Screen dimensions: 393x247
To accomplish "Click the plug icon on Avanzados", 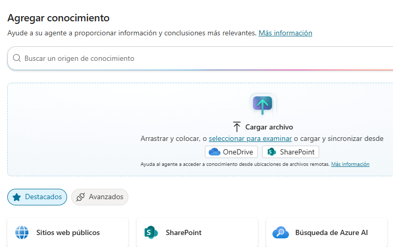I will click(x=81, y=197).
